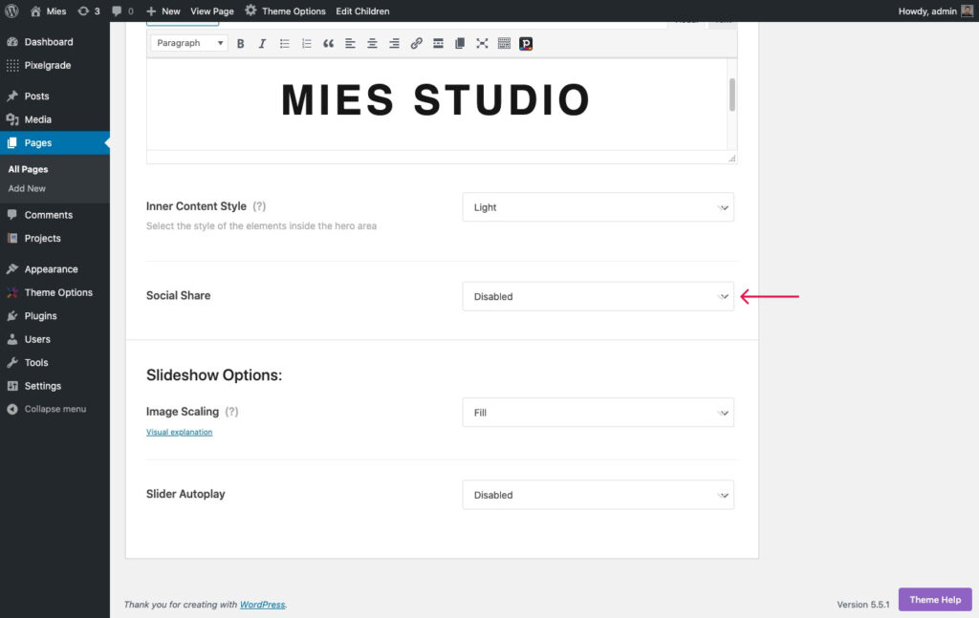Click the insert link icon
The width and height of the screenshot is (979, 618).
click(x=416, y=44)
